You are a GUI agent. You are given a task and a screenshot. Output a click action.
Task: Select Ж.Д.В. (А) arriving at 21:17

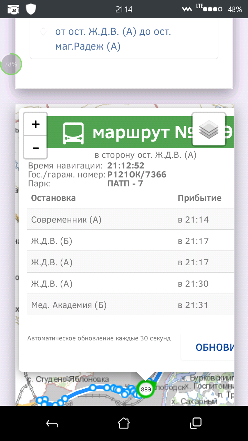tap(131, 262)
